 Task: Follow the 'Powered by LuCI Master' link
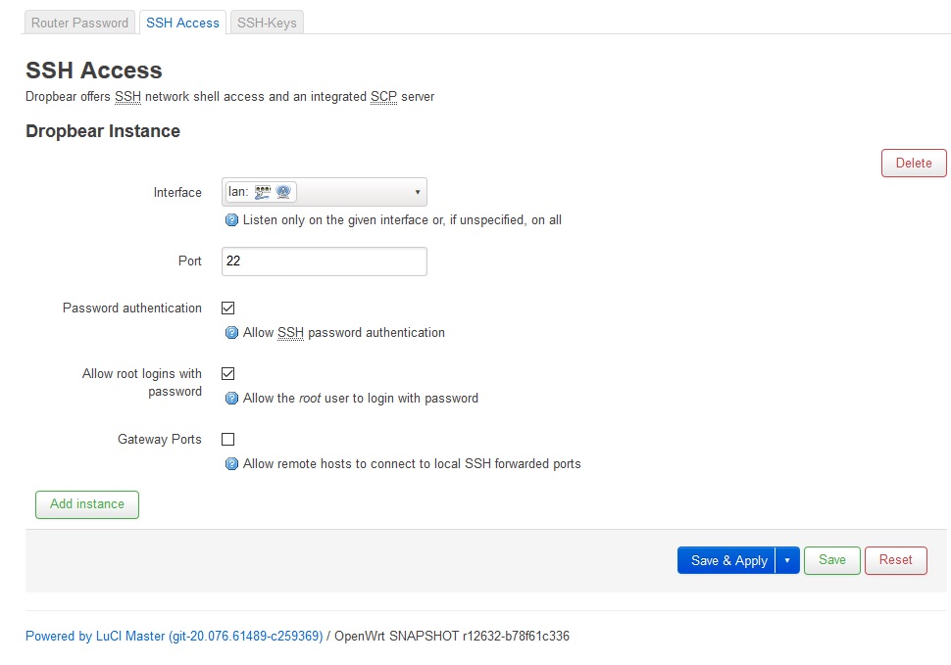click(x=174, y=637)
